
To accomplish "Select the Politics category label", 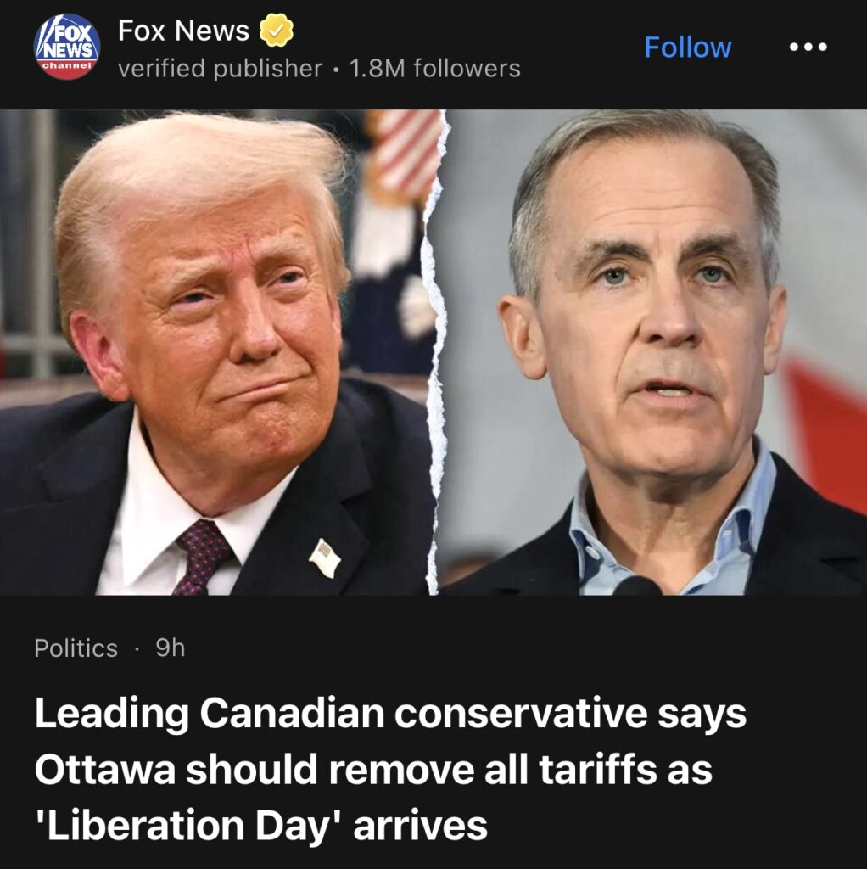I will tap(76, 648).
